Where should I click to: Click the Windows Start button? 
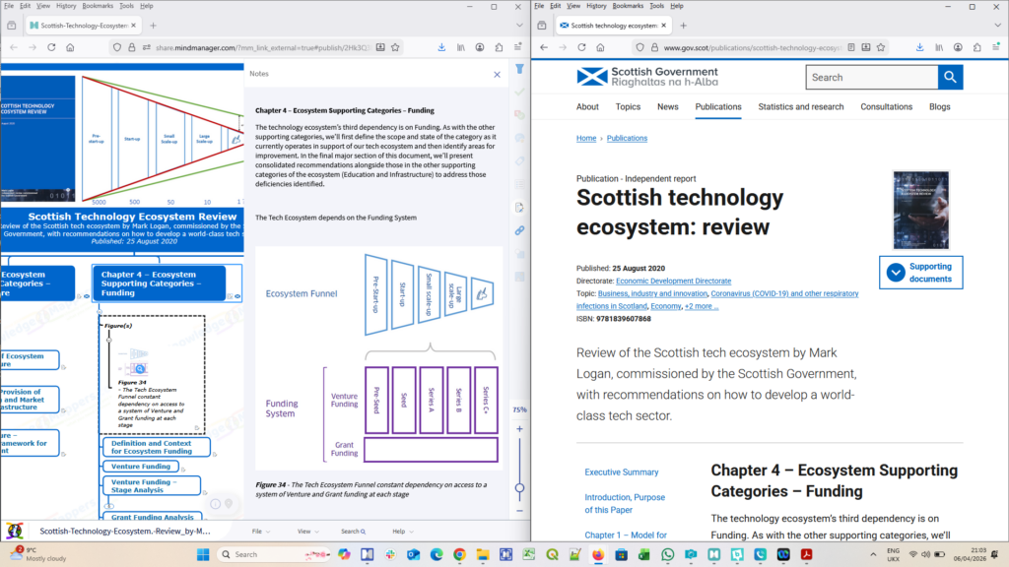(203, 554)
